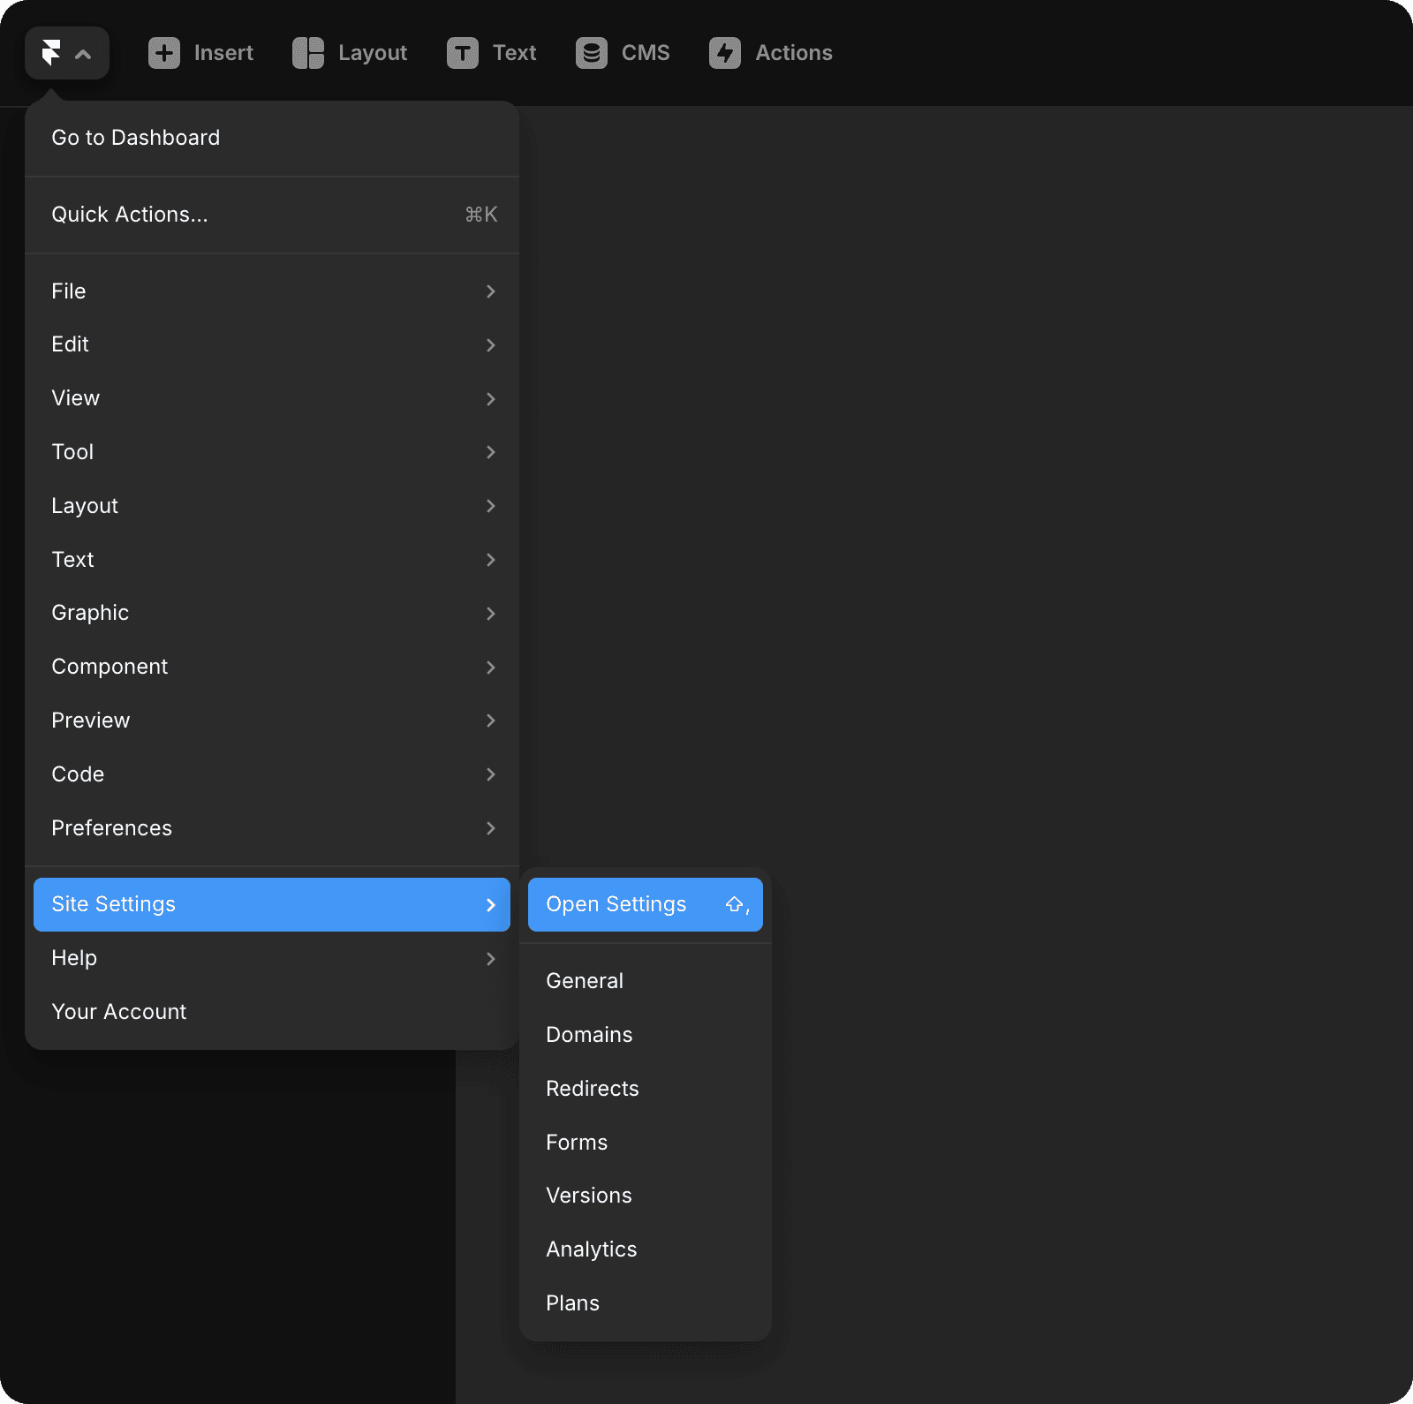Viewport: 1413px width, 1404px height.
Task: Expand the Preferences submenu arrow
Action: coord(490,828)
